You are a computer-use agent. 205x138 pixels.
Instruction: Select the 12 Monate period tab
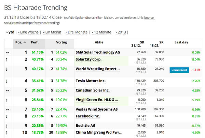pos(102,32)
